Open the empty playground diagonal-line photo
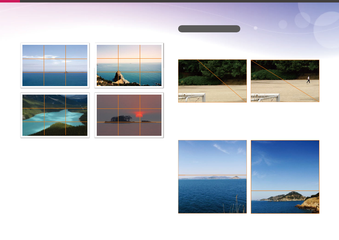This screenshot has width=339, height=240. click(x=212, y=81)
